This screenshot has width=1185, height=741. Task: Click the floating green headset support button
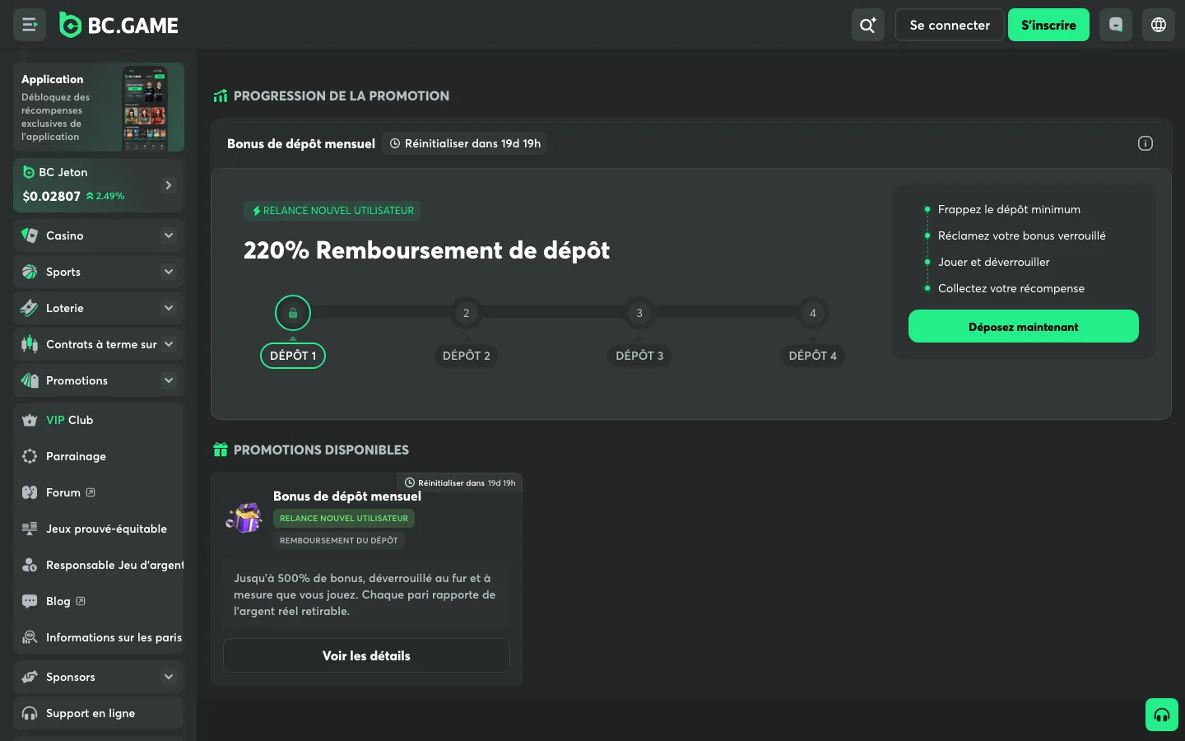(x=1162, y=715)
